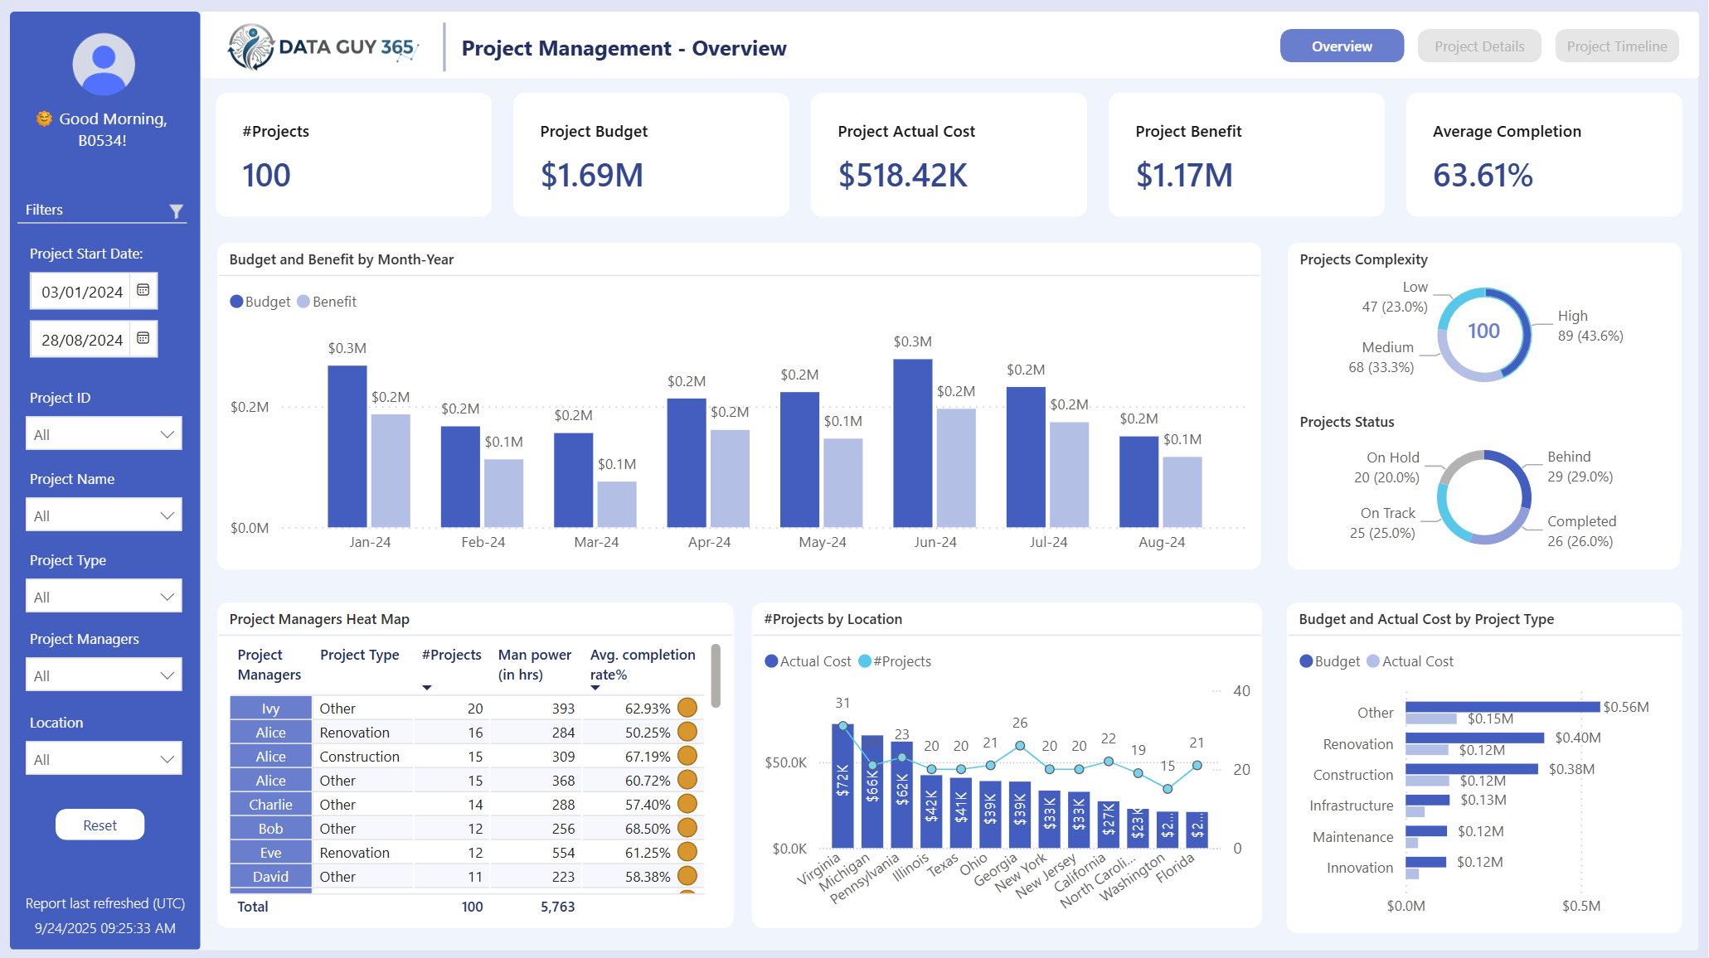Click the Filters funnel icon
This screenshot has height=958, width=1709.
click(x=176, y=211)
